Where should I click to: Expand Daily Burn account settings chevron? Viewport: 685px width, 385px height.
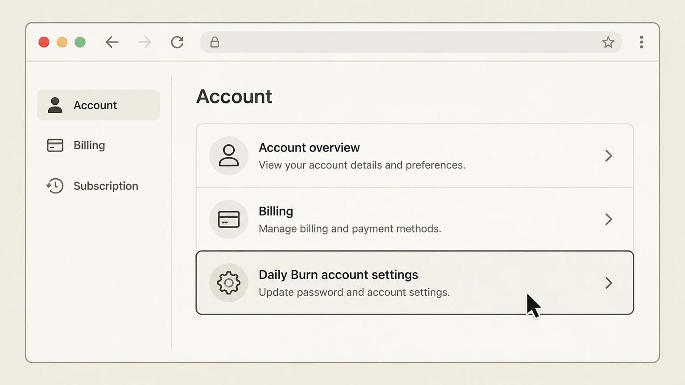pos(609,283)
